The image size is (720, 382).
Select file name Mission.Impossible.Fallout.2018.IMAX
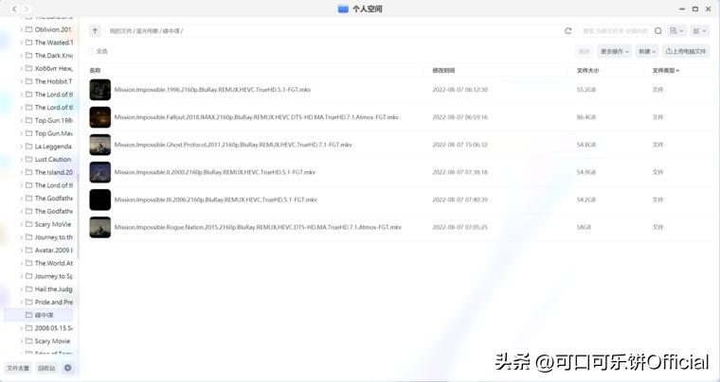[x=256, y=117]
